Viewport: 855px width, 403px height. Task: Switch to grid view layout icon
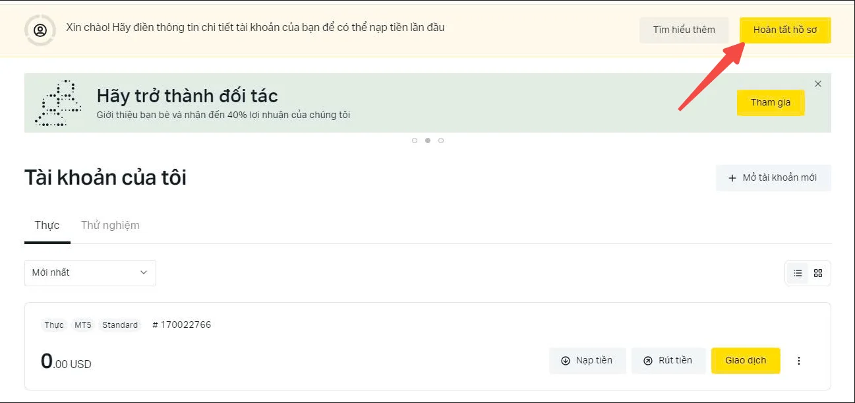(x=818, y=273)
